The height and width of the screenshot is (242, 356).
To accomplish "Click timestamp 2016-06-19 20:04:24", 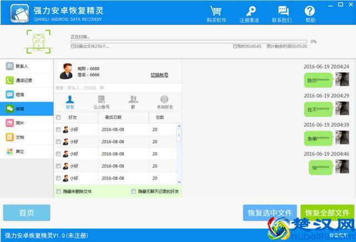I will pos(327,67).
